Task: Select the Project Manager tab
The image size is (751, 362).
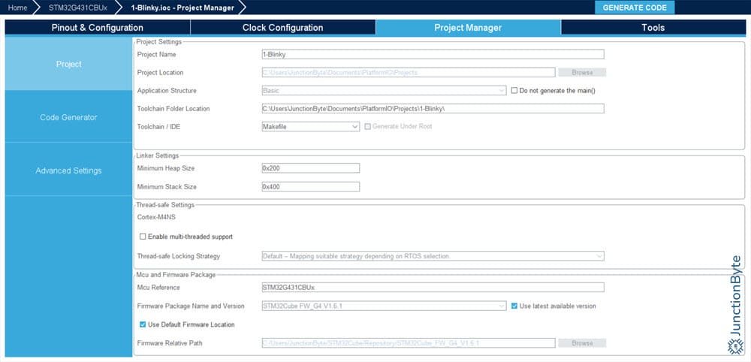Action: (468, 28)
